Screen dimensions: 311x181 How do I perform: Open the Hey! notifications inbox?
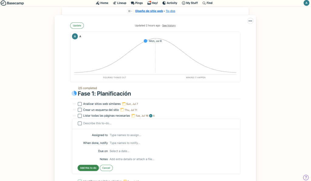tap(149, 3)
